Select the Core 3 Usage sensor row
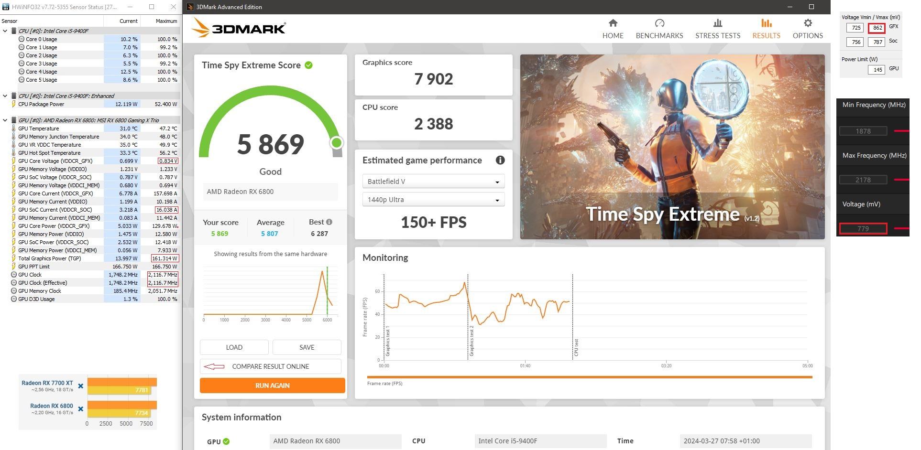 click(90, 64)
